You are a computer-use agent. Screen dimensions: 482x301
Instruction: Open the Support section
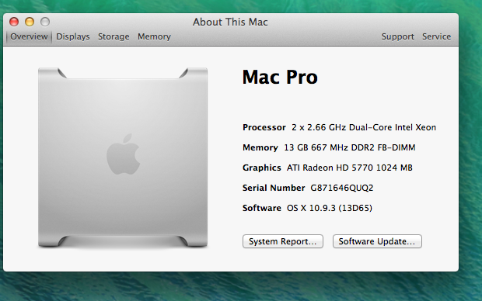(398, 36)
